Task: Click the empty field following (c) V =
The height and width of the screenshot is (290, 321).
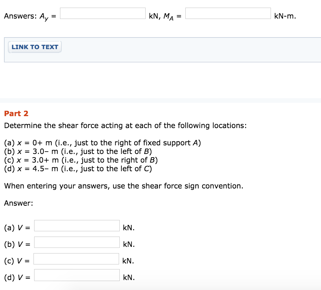Action: click(x=76, y=259)
